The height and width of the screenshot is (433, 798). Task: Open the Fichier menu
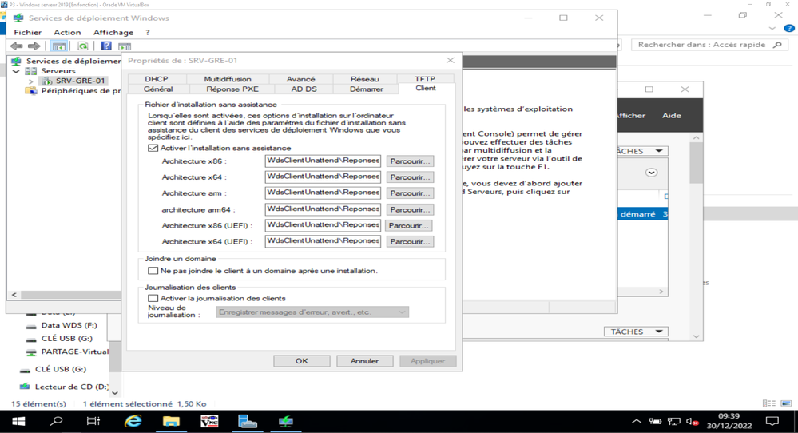pos(27,32)
